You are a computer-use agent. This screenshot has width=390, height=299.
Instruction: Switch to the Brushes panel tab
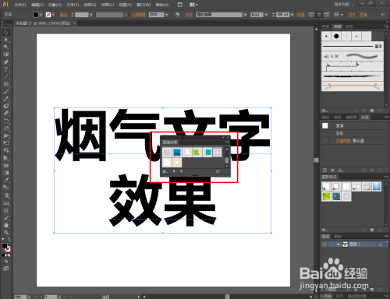[x=338, y=26]
